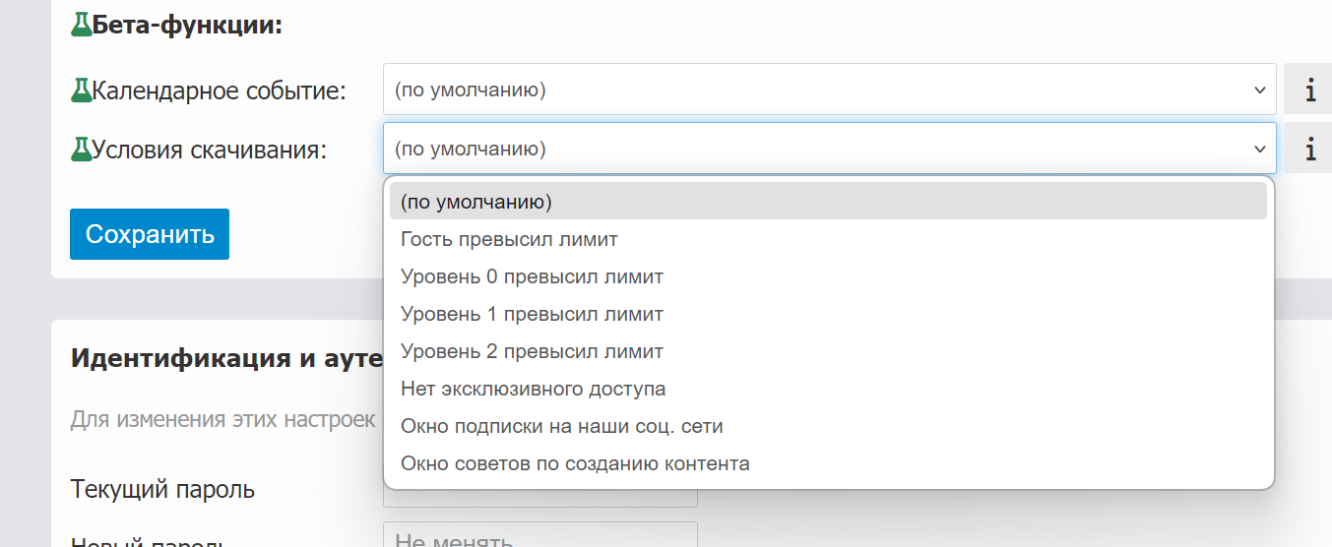Viewport: 1332px width, 547px height.
Task: Click the Условия скачивания label text
Action: pos(209,150)
